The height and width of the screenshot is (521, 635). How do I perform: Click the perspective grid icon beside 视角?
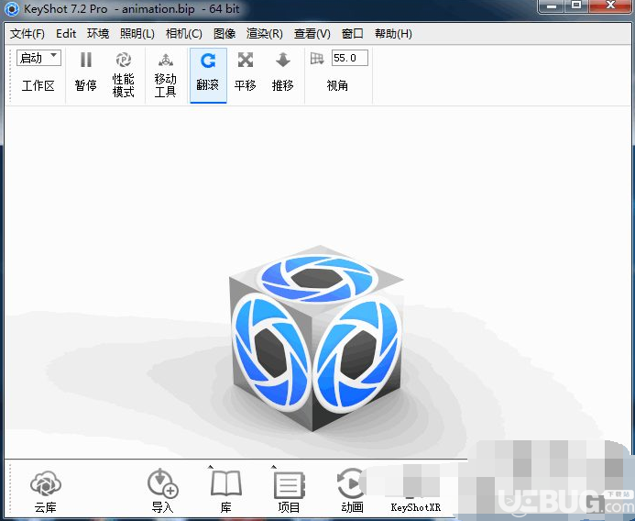pos(317,59)
